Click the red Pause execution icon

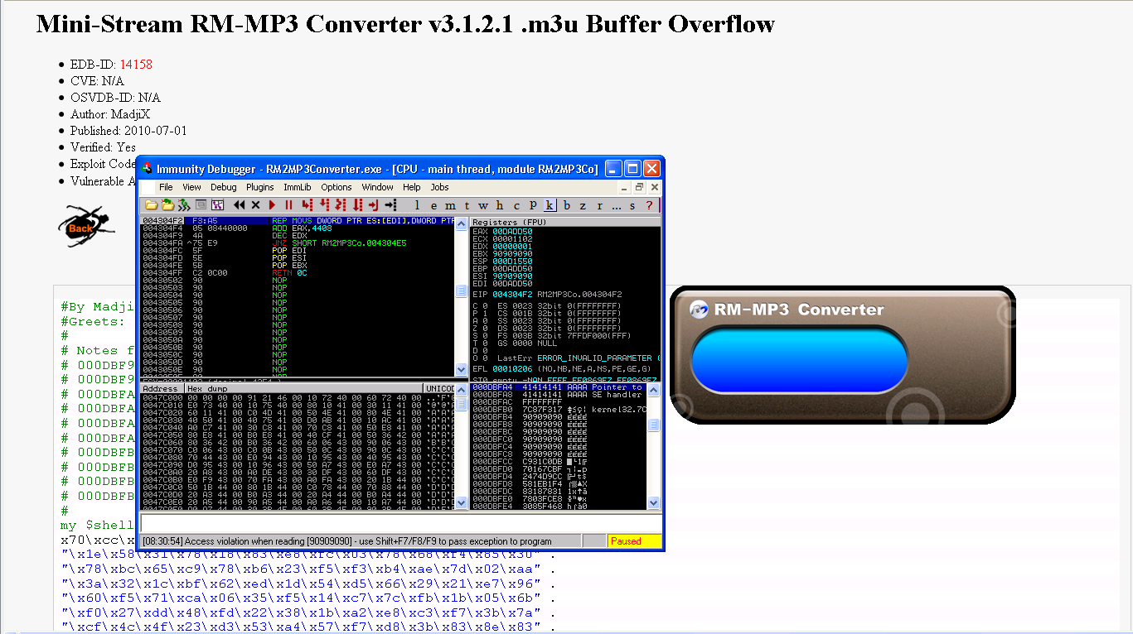pos(288,204)
